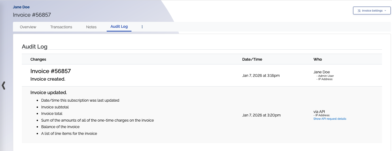This screenshot has height=151, width=392.
Task: Open Jane Doe customer link in page header
Action: click(x=21, y=7)
